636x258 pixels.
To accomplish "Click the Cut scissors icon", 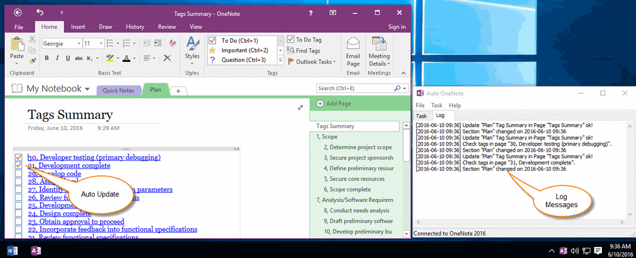I will point(32,40).
